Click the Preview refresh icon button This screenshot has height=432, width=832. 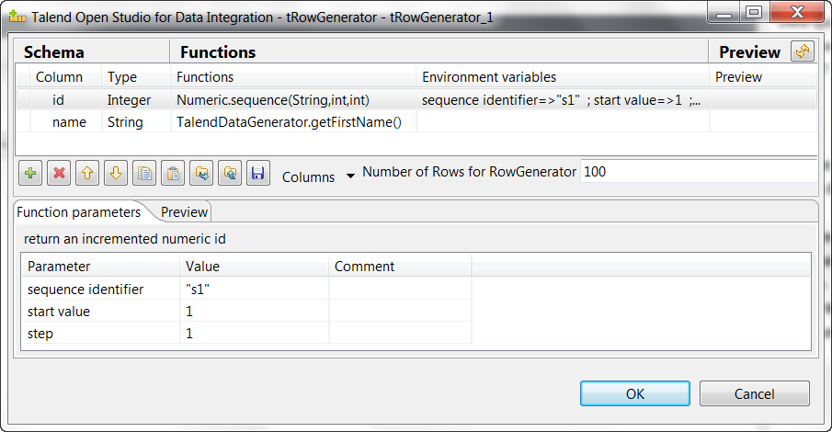(803, 52)
